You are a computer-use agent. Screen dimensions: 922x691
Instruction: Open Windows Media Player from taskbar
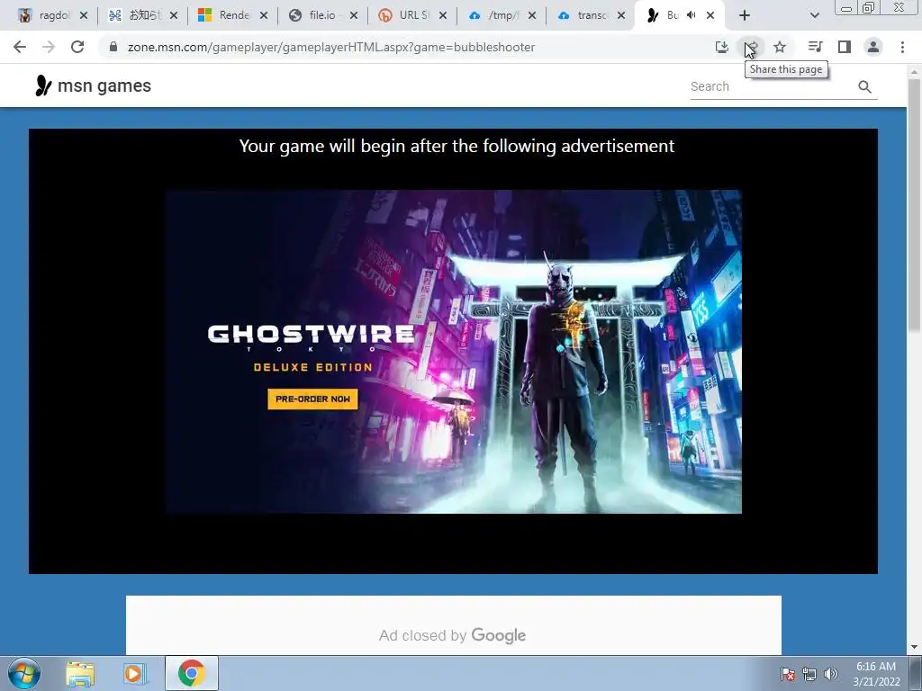click(135, 674)
